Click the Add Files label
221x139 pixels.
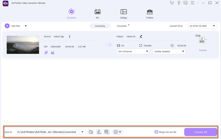(x=16, y=26)
